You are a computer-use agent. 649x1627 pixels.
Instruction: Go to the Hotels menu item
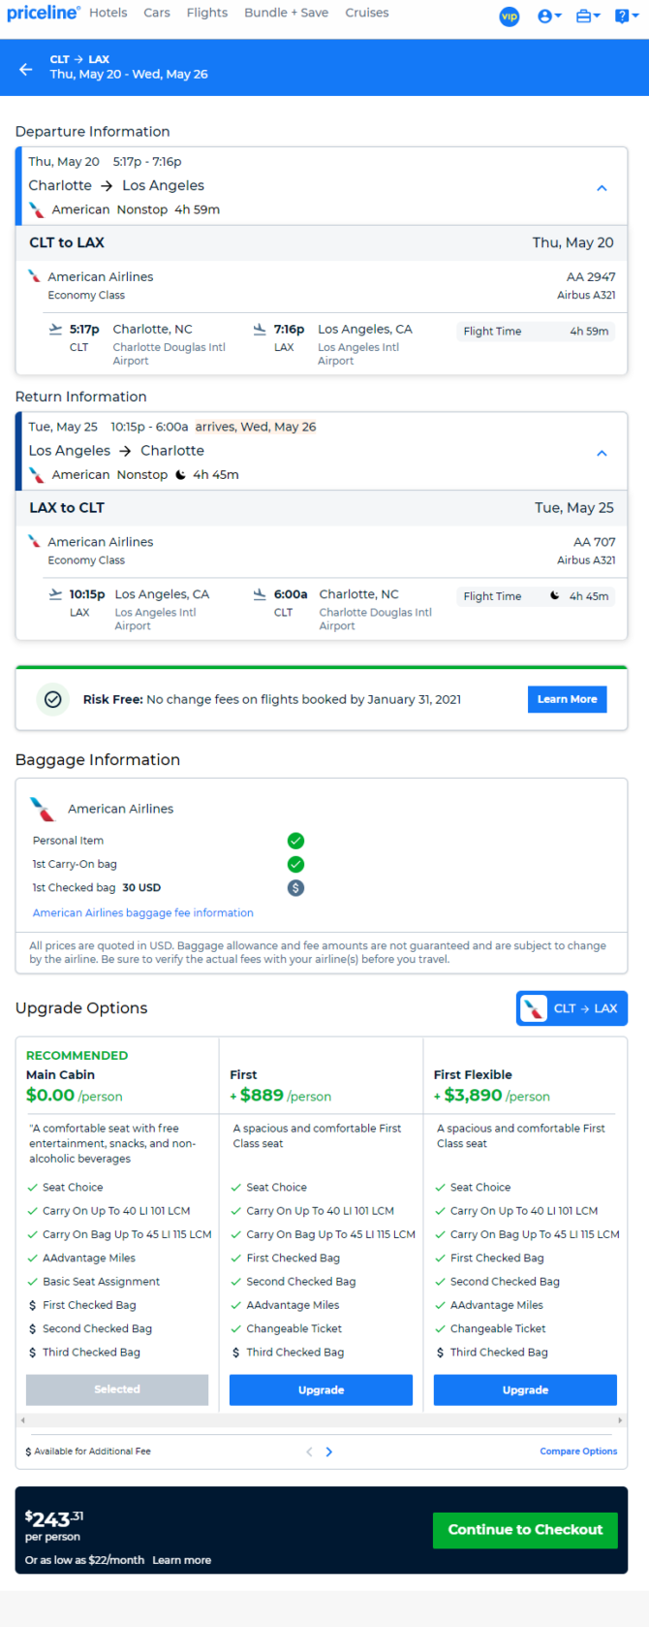pos(108,13)
